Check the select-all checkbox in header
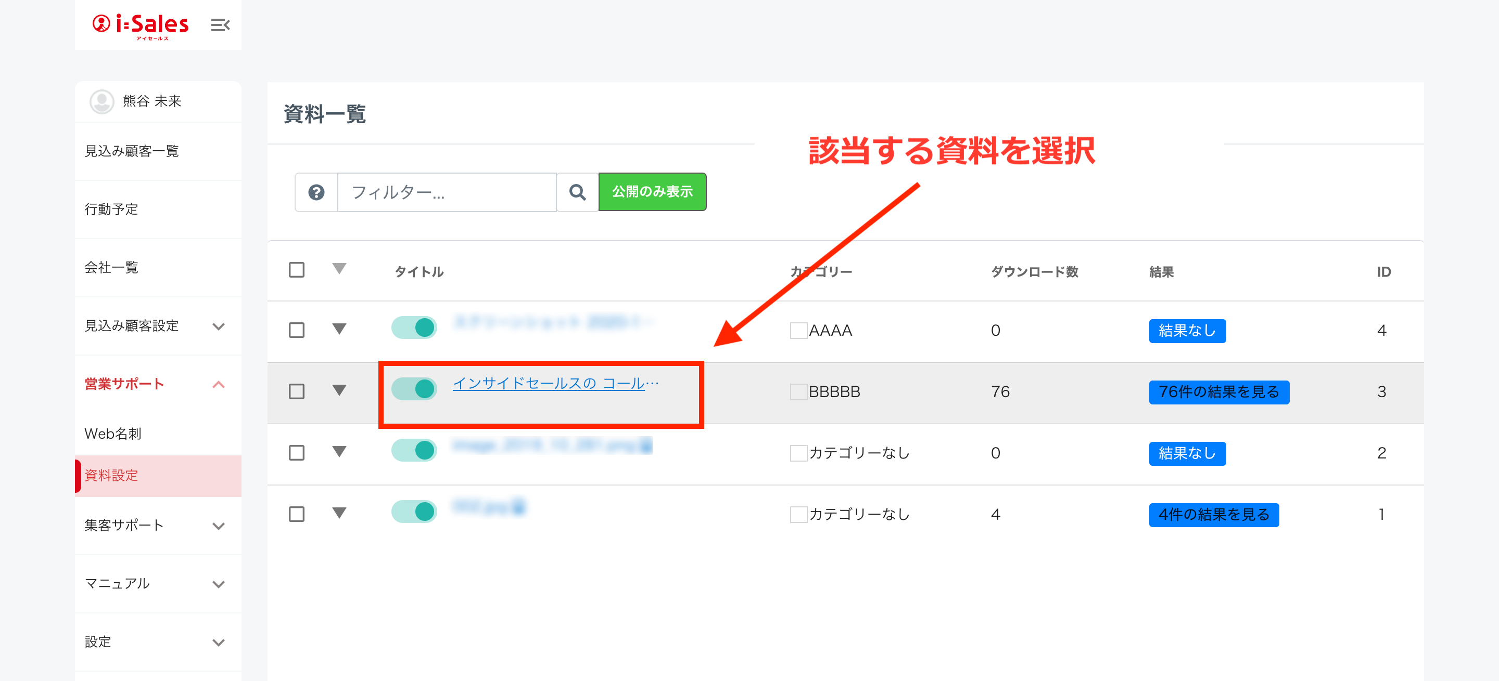 pyautogui.click(x=297, y=270)
